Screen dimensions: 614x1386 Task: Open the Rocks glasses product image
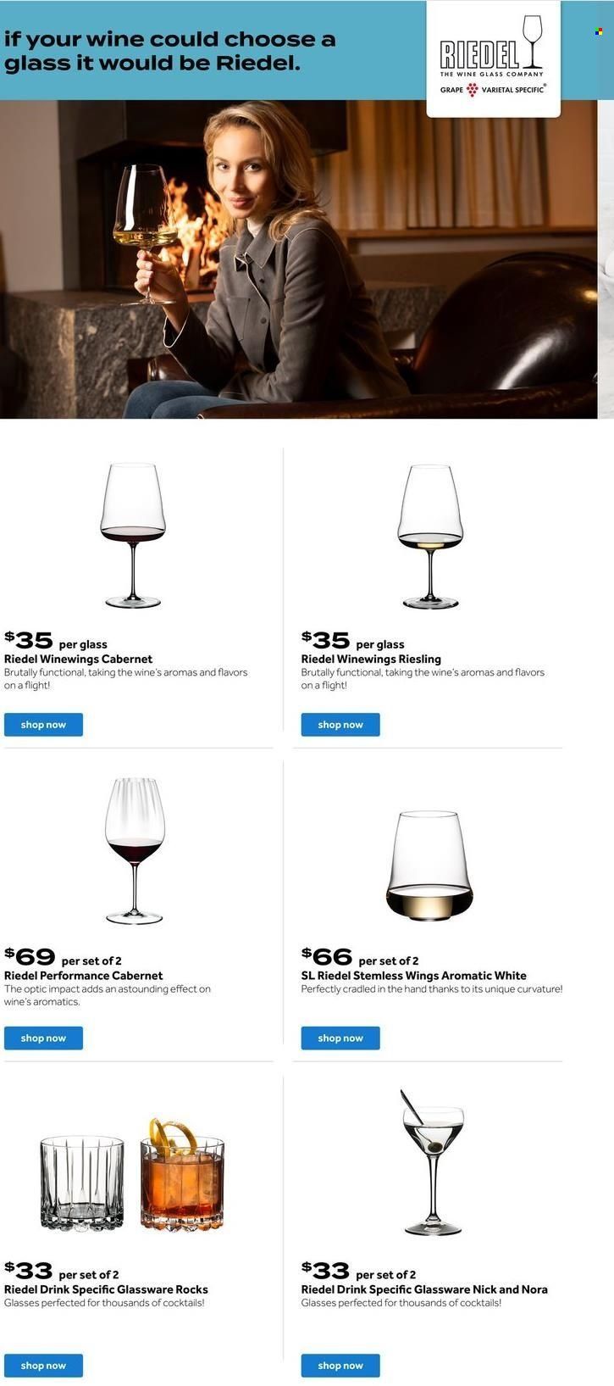(x=133, y=1176)
